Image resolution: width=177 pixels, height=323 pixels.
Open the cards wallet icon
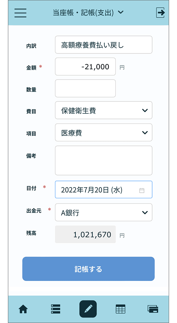point(153,309)
